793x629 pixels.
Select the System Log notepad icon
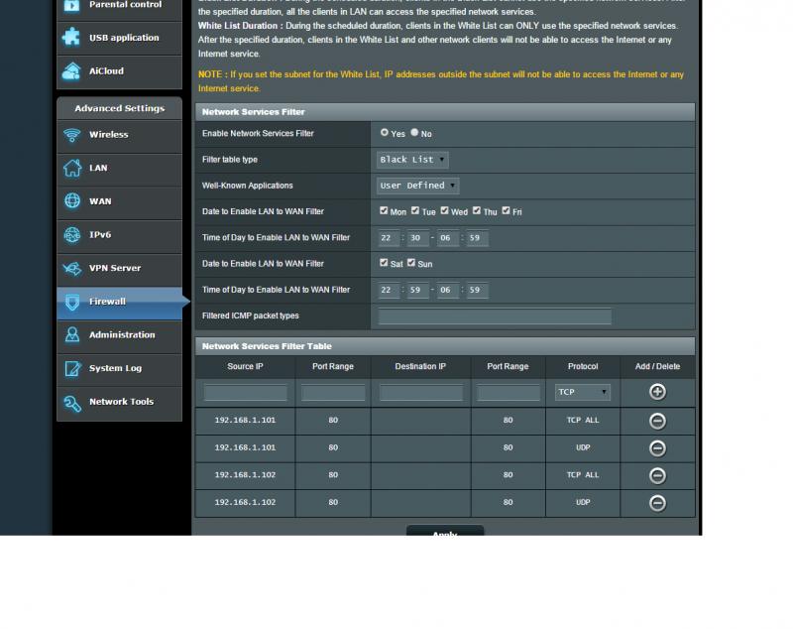point(72,368)
